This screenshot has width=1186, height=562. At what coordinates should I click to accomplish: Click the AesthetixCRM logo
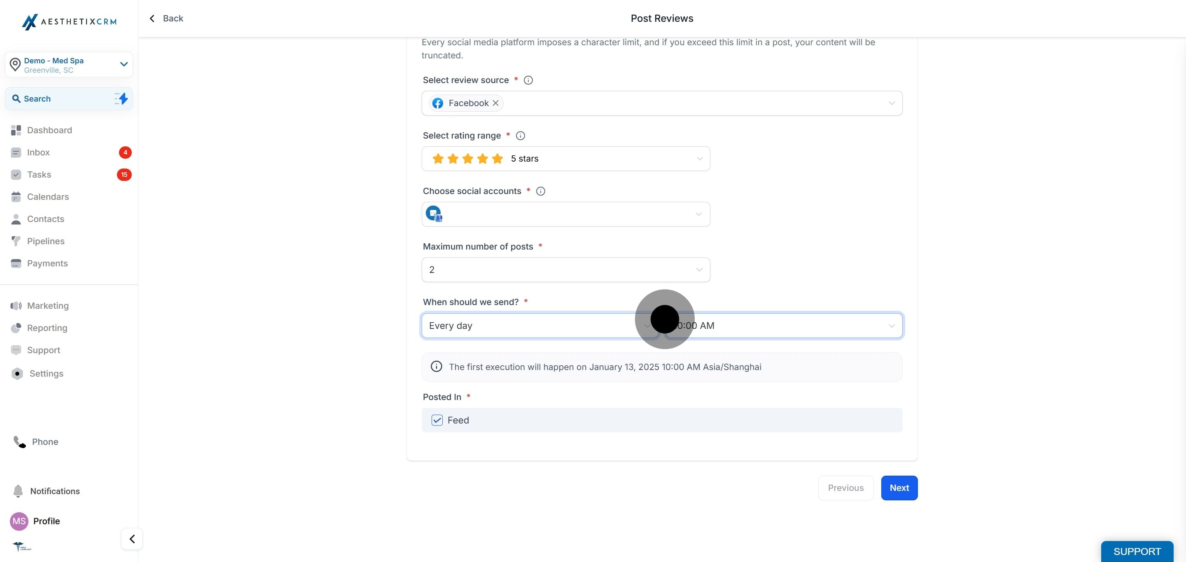[69, 22]
